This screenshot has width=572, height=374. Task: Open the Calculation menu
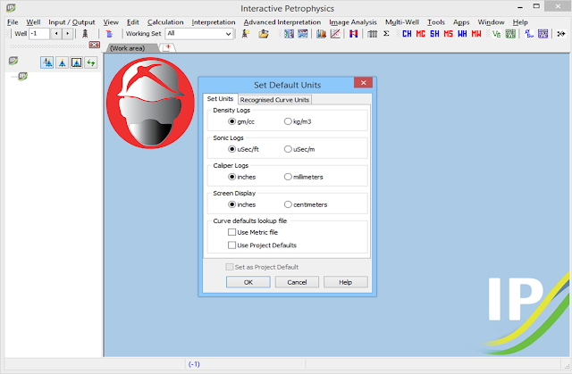click(x=165, y=22)
